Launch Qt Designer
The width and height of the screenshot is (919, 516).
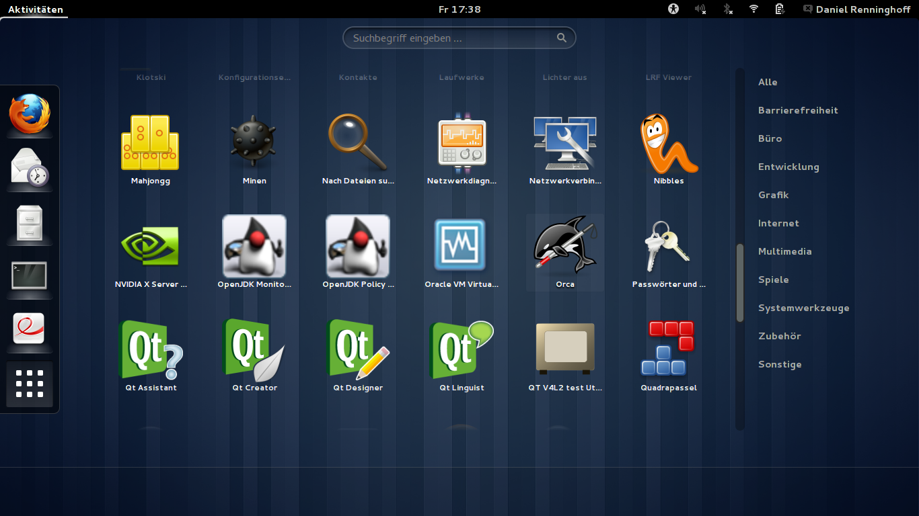[x=358, y=350]
